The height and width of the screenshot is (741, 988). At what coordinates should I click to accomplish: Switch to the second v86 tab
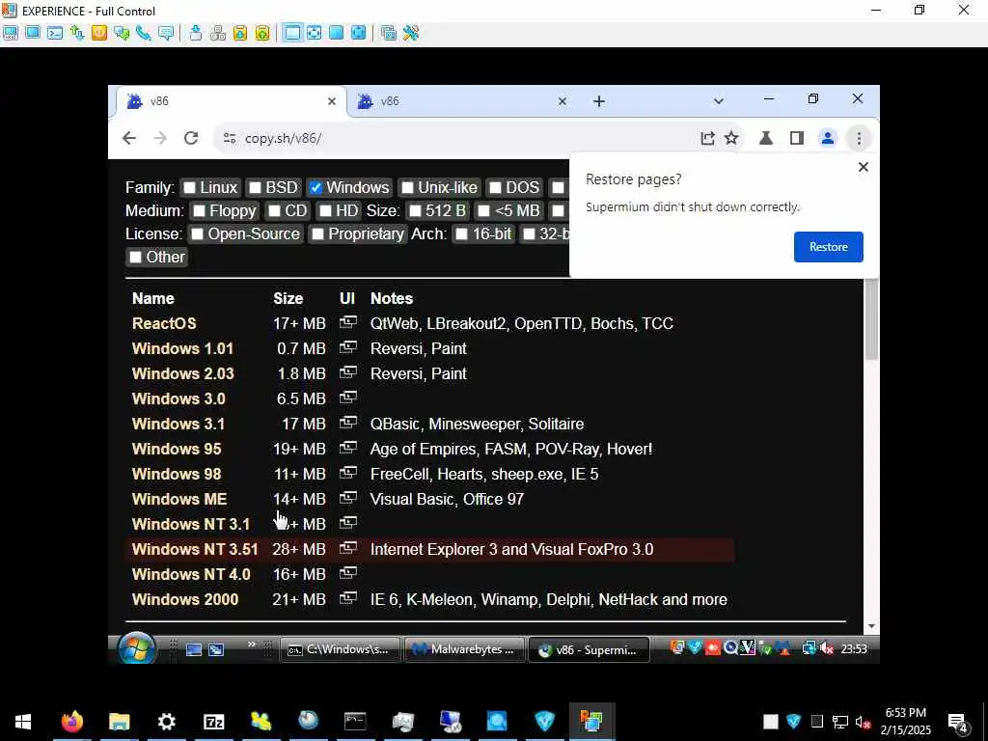pyautogui.click(x=463, y=100)
